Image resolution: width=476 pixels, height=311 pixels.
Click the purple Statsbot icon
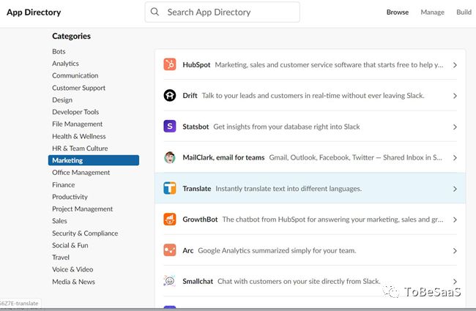[170, 126]
